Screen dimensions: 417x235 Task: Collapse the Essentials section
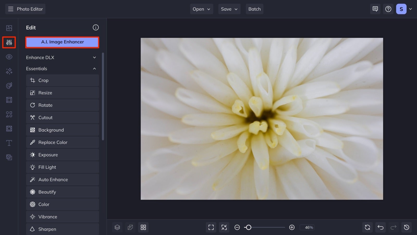coord(94,68)
